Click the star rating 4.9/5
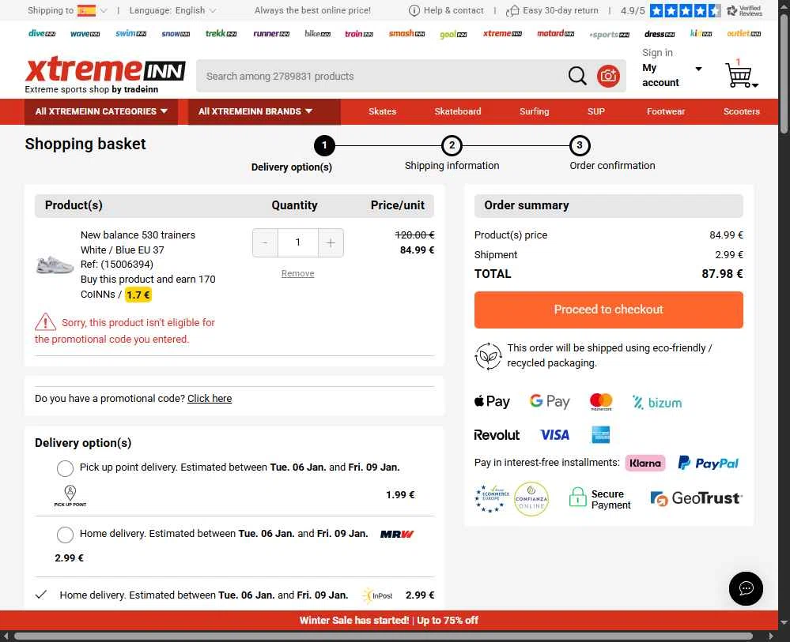Viewport: 790px width, 642px height. point(685,10)
